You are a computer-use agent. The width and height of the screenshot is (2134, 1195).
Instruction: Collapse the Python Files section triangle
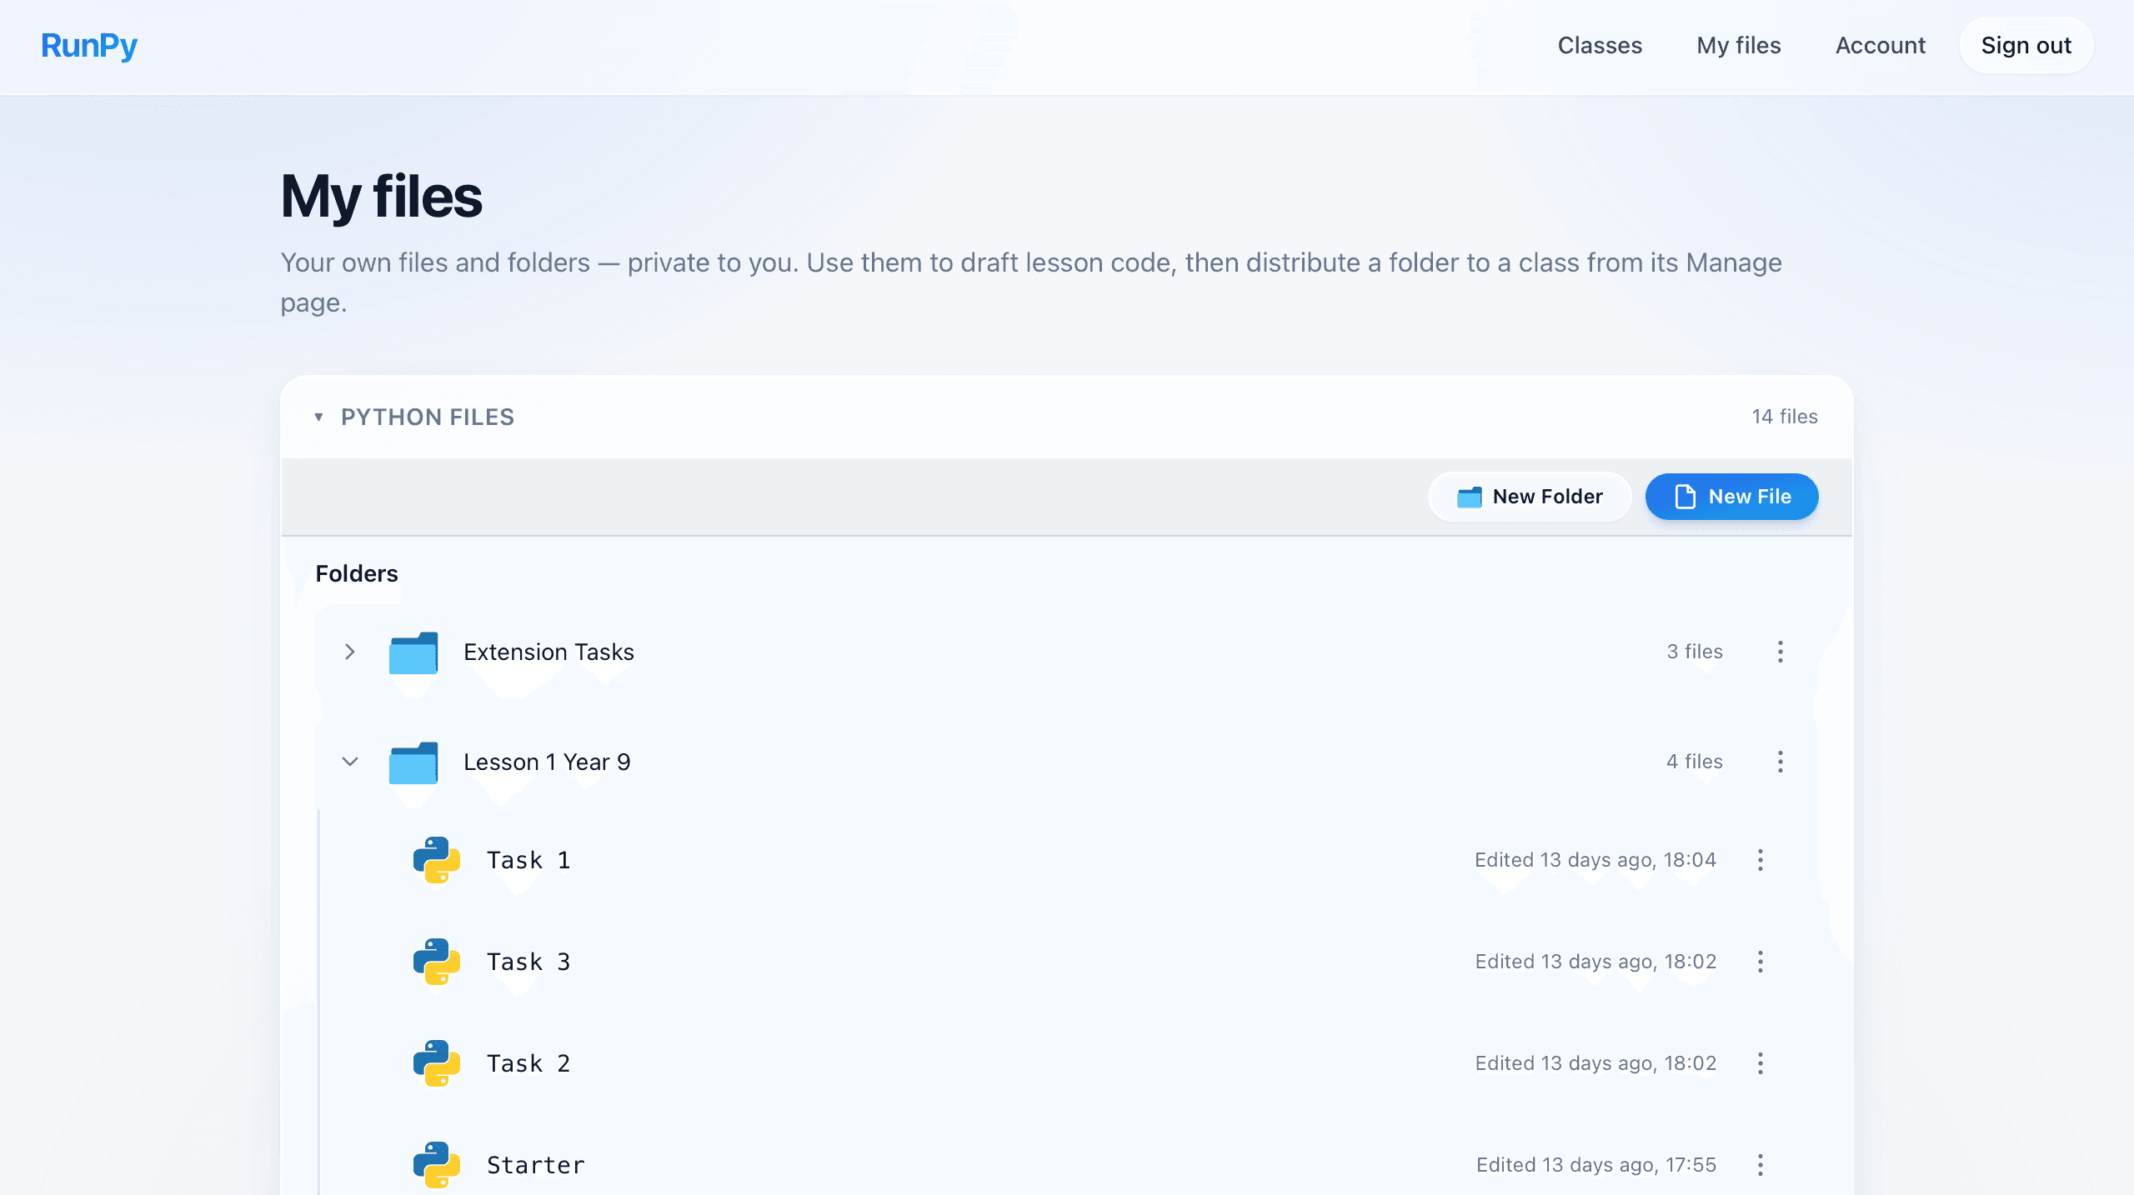tap(318, 417)
